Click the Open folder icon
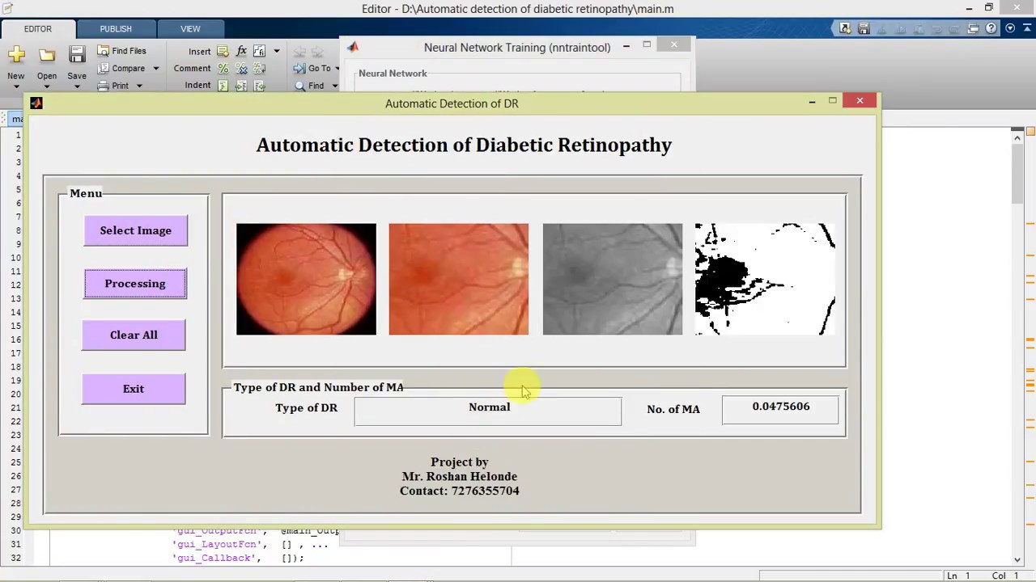Viewport: 1036px width, 582px height. point(47,55)
